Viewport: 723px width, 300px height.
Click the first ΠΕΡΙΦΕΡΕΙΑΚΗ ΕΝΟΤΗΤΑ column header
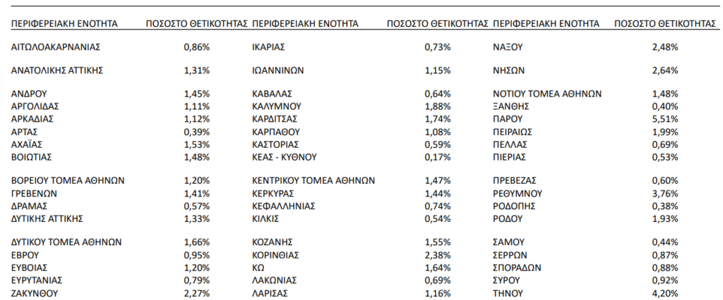[64, 23]
